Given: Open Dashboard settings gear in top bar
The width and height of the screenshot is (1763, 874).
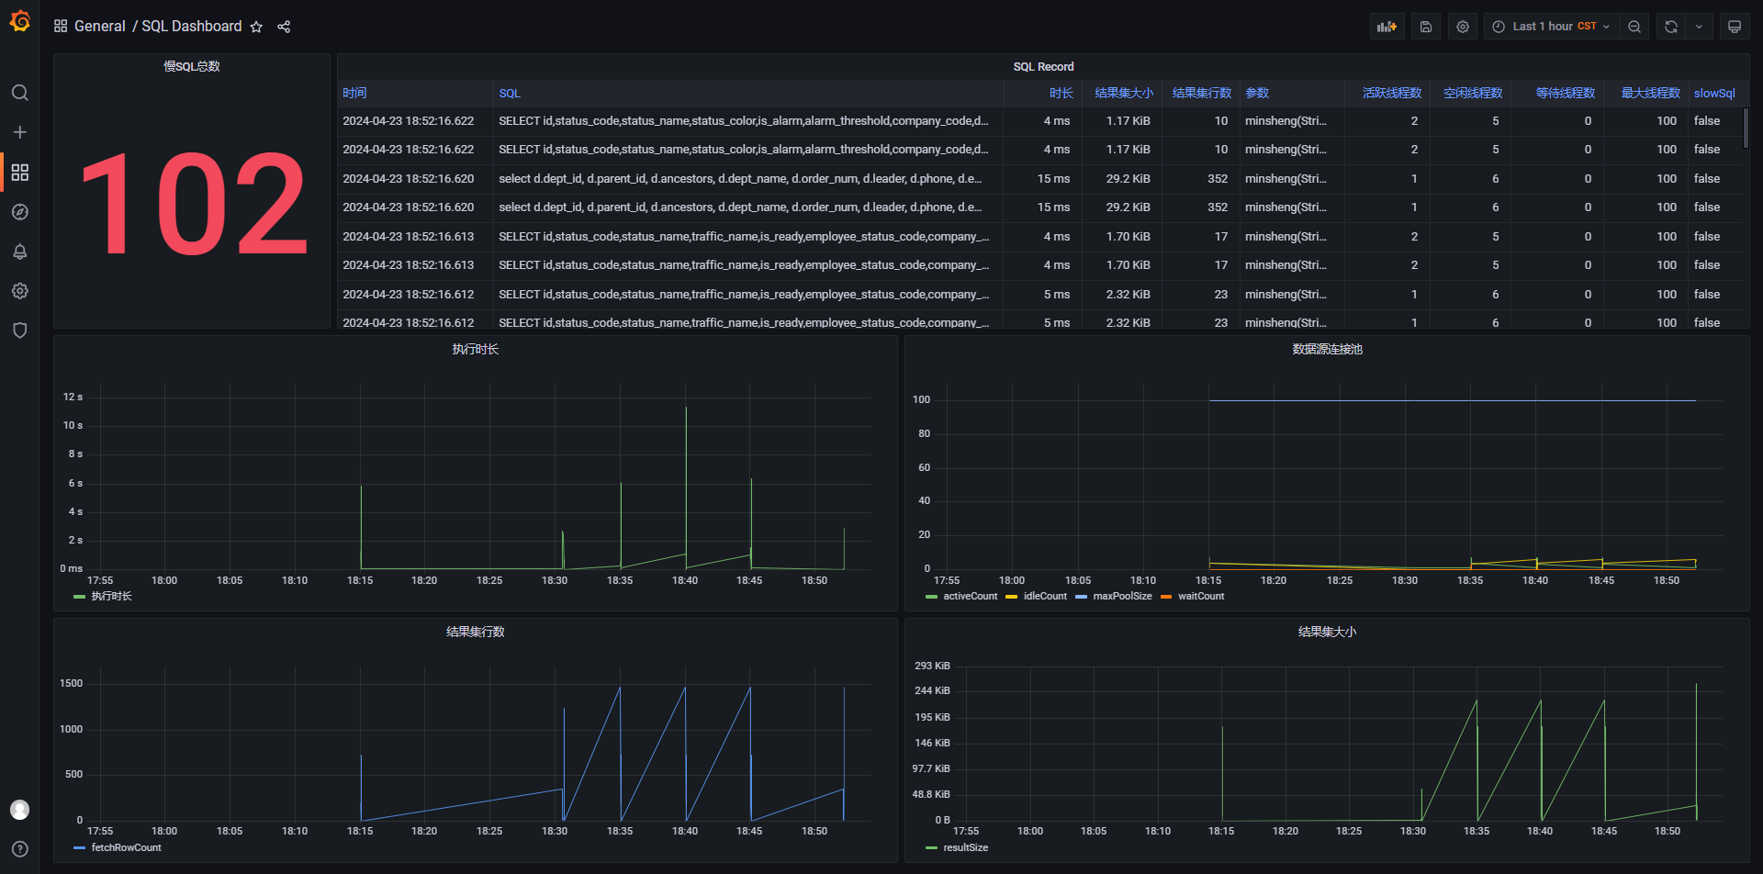Looking at the screenshot, I should 1463,27.
